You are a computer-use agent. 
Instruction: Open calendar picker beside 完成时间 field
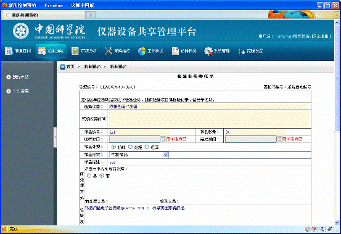279,139
